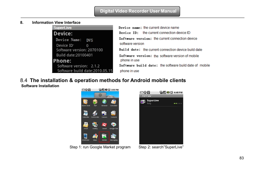Run the Market app icon
The width and height of the screenshot is (256, 170).
coord(104,136)
